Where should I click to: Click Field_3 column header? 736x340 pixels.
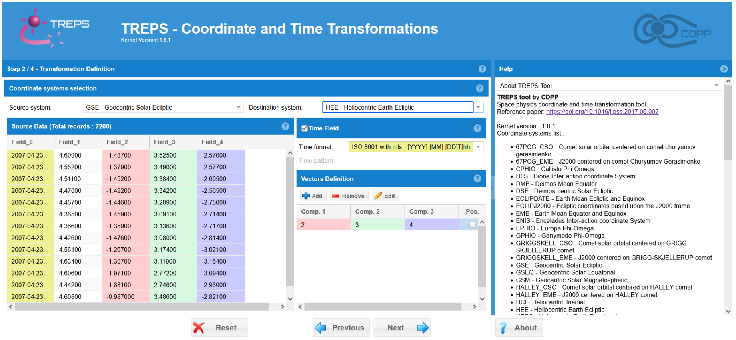173,142
